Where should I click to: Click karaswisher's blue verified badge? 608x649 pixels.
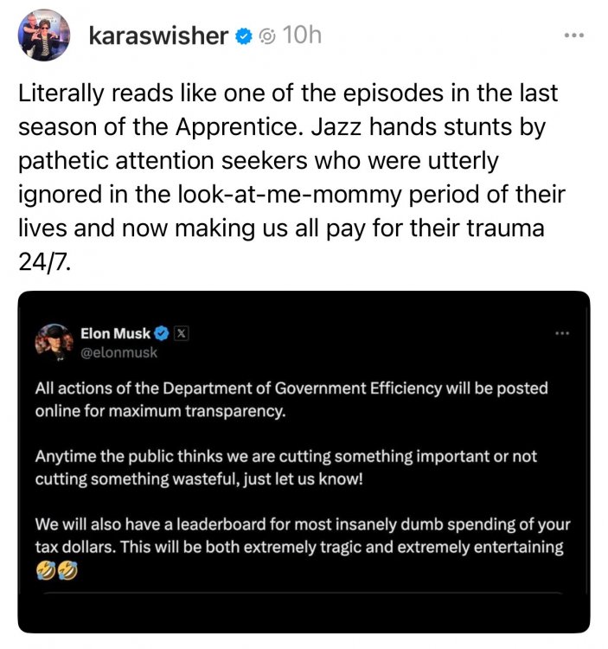click(x=244, y=36)
